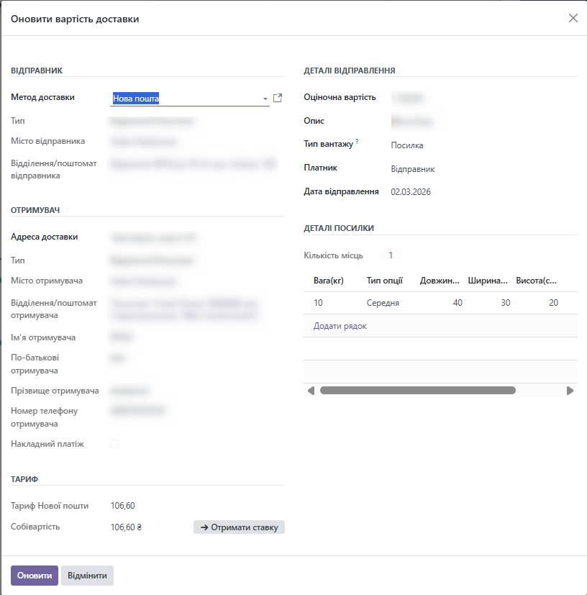Click the Дата відправлення value 02.03.2026

411,192
